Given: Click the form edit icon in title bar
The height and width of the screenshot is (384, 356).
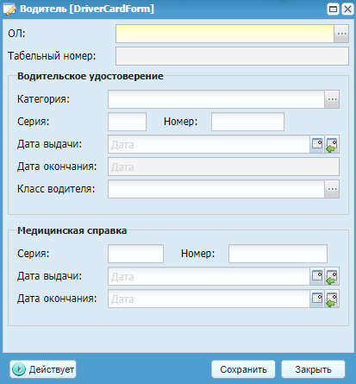Looking at the screenshot, I should tap(9, 9).
